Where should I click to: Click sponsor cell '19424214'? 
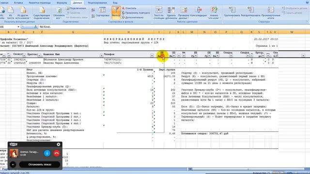19,59
